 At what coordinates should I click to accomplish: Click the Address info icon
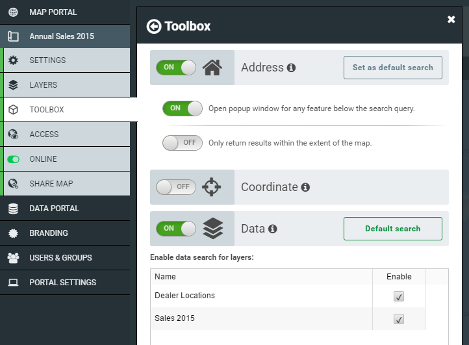tap(291, 68)
